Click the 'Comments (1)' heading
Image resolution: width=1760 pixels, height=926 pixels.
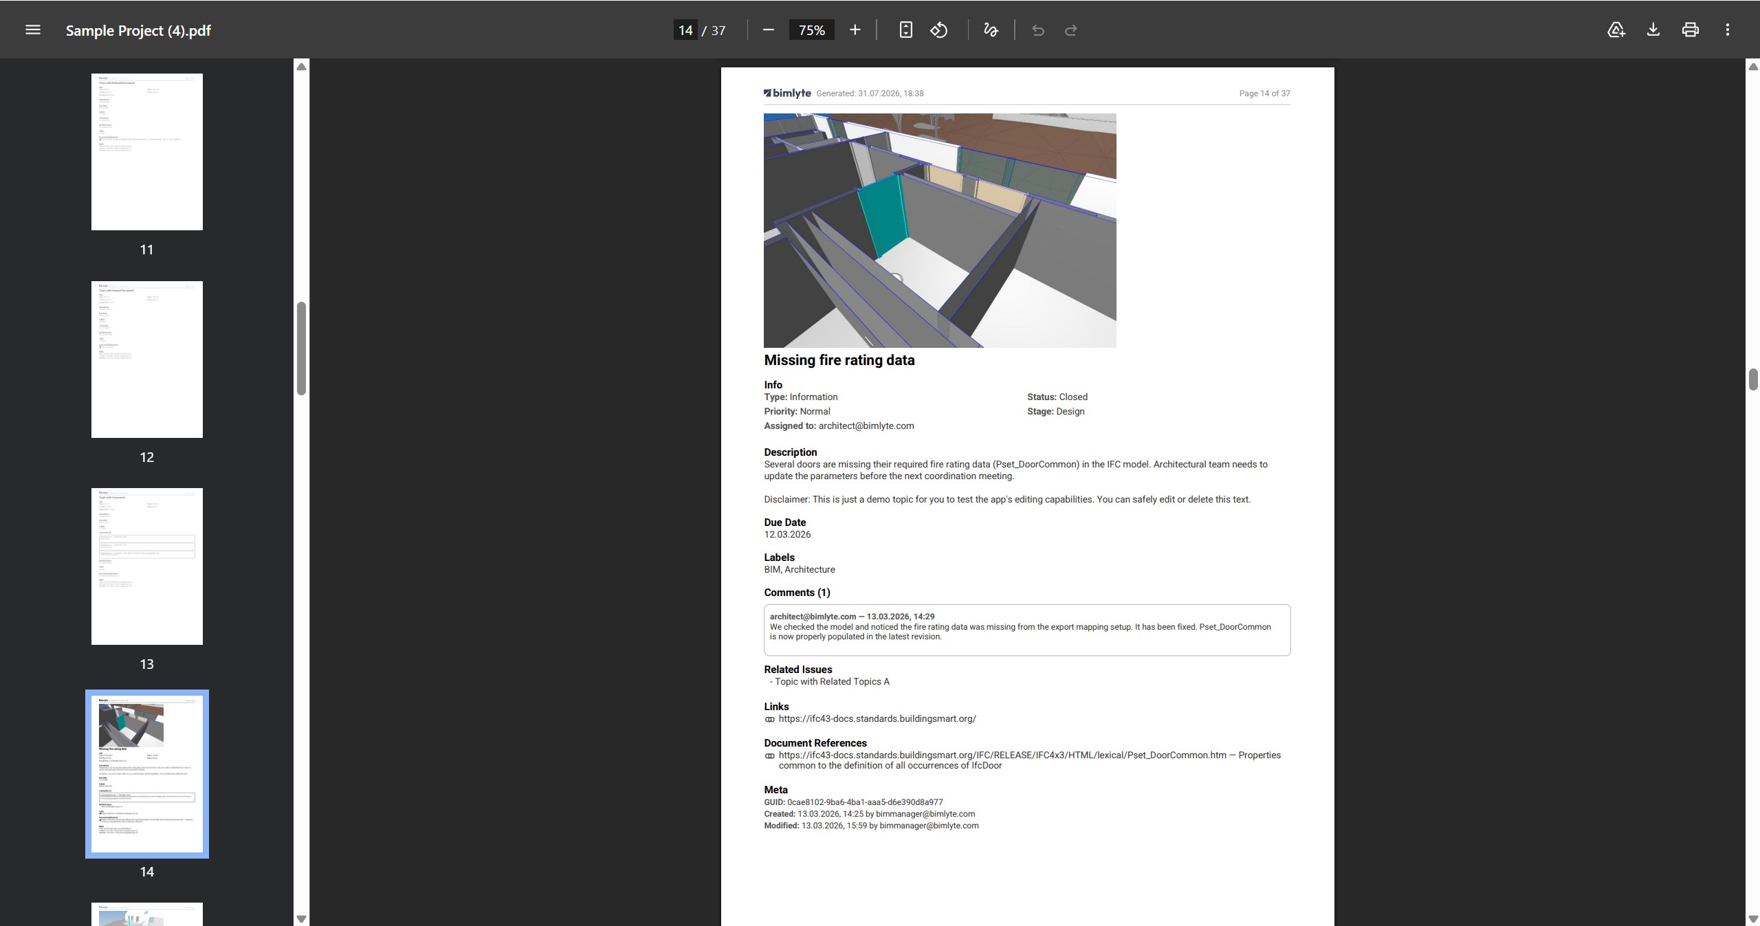[797, 593]
